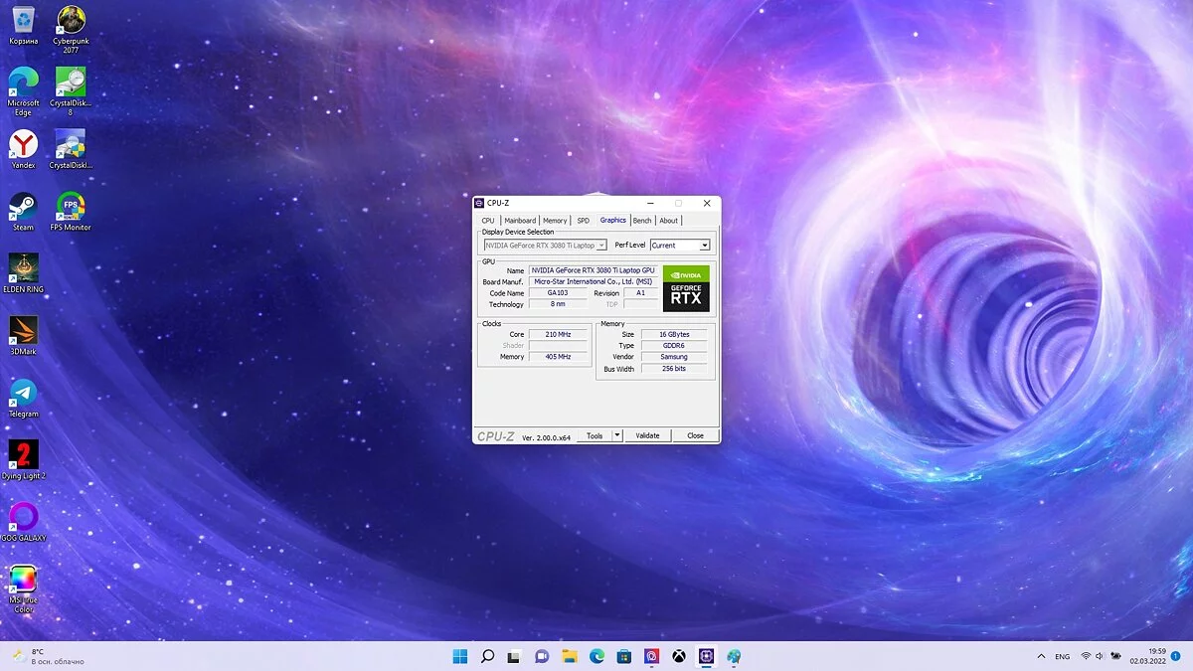Expand the Tools dropdown arrow

click(617, 435)
